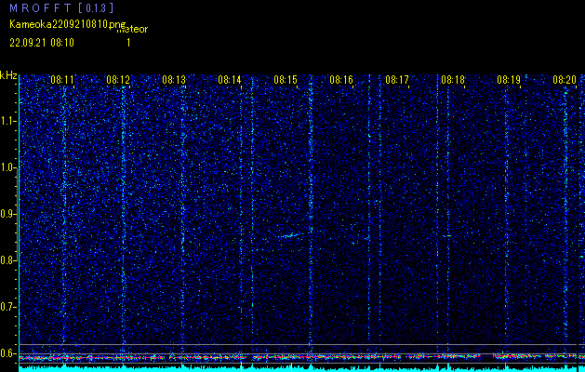
Task: Click the 08:15 time marker
Action: 286,80
